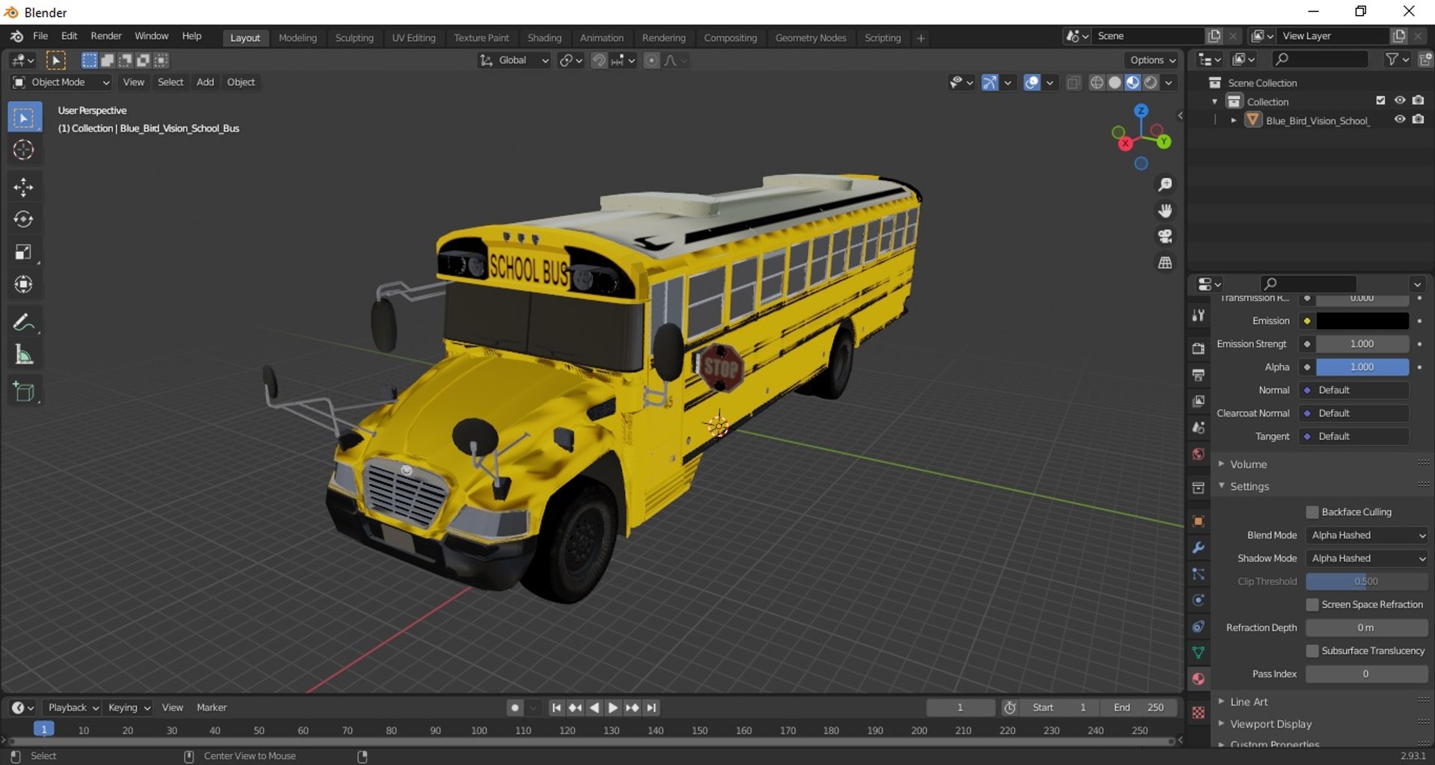Screen dimensions: 1435x765
Task: Switch to the Geometry Nodes tab
Action: point(810,37)
